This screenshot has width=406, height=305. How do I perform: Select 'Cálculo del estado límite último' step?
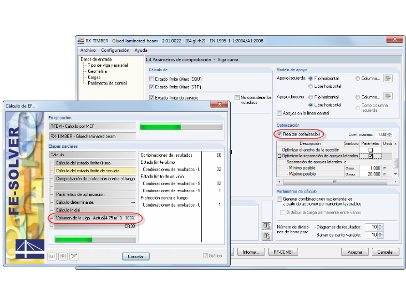95,163
